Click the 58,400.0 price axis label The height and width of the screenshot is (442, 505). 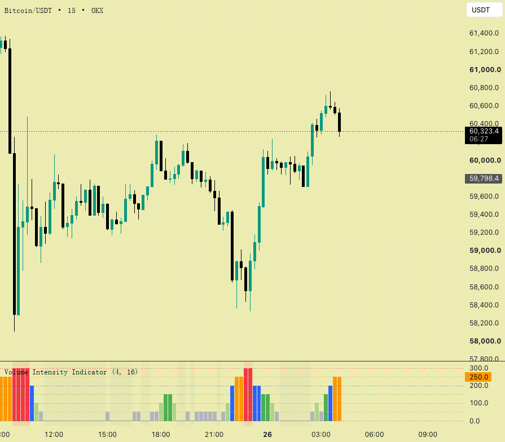point(484,305)
